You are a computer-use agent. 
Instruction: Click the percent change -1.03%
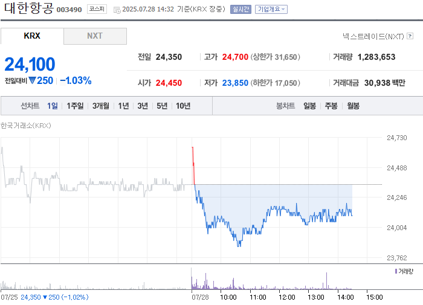click(76, 80)
